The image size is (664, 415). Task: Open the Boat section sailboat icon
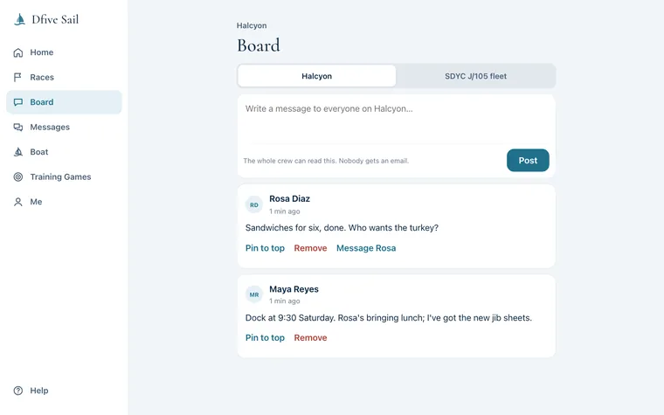pyautogui.click(x=18, y=152)
